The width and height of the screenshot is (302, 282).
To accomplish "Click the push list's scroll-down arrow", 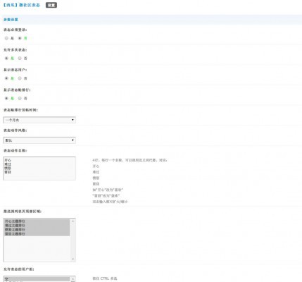I will (x=73, y=259).
